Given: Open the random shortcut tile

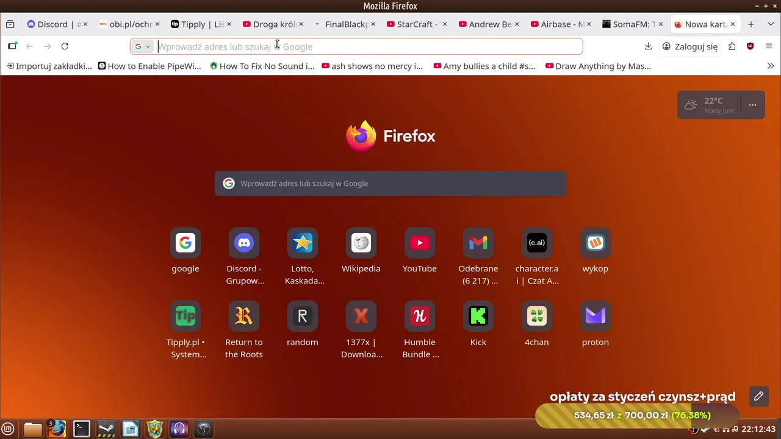Looking at the screenshot, I should [303, 316].
